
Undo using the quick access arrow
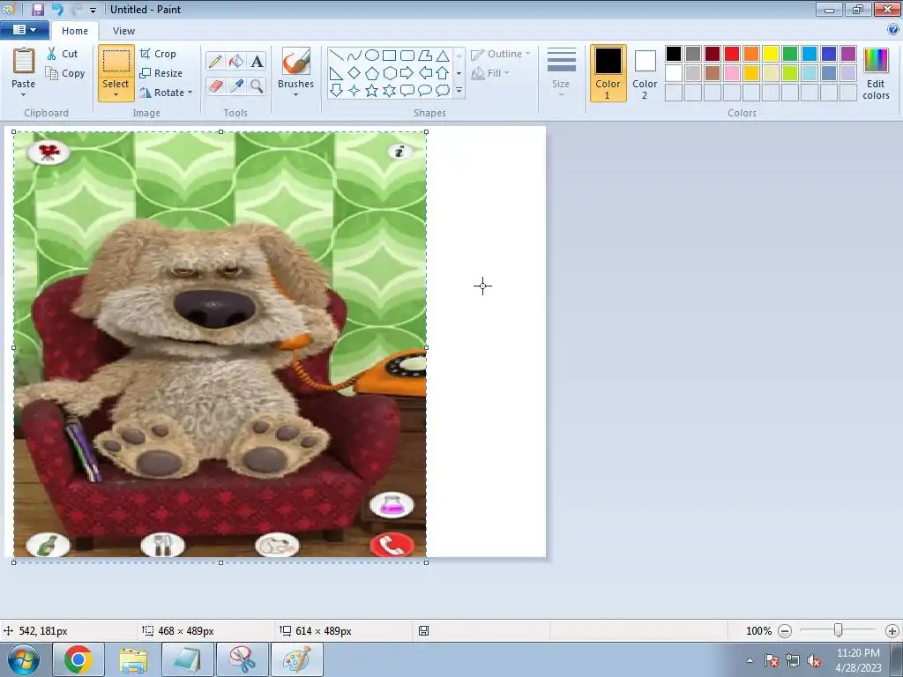pyautogui.click(x=57, y=9)
